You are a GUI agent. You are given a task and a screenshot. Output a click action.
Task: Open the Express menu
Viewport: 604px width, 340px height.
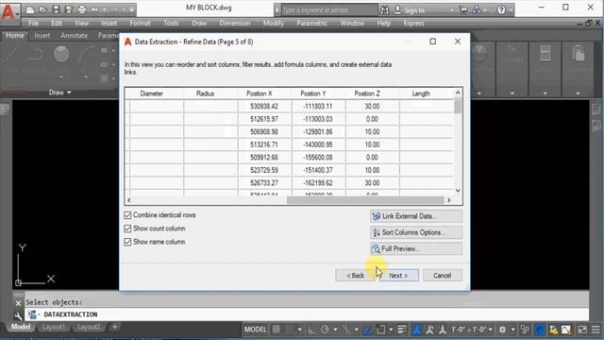413,24
